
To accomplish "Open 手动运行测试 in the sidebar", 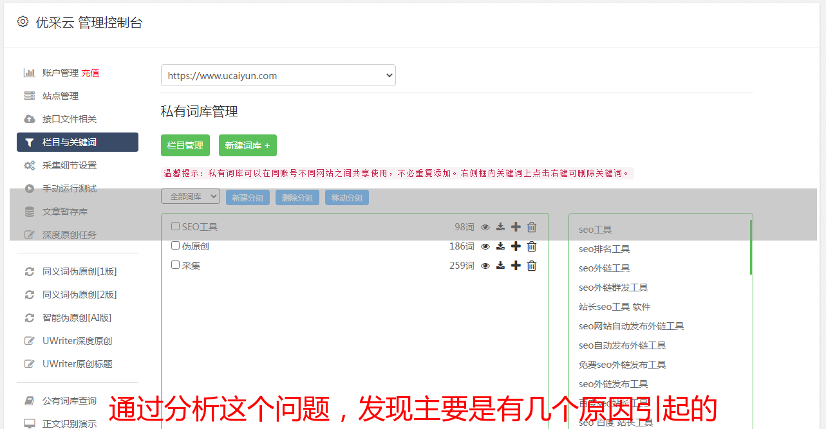I will [x=70, y=188].
